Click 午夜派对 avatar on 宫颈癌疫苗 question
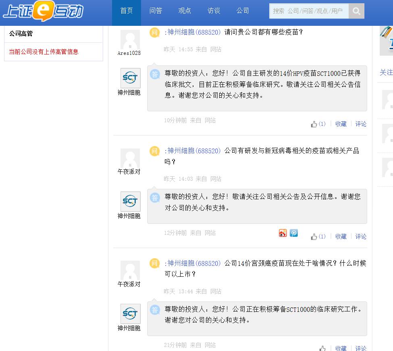The height and width of the screenshot is (351, 393). 130,270
